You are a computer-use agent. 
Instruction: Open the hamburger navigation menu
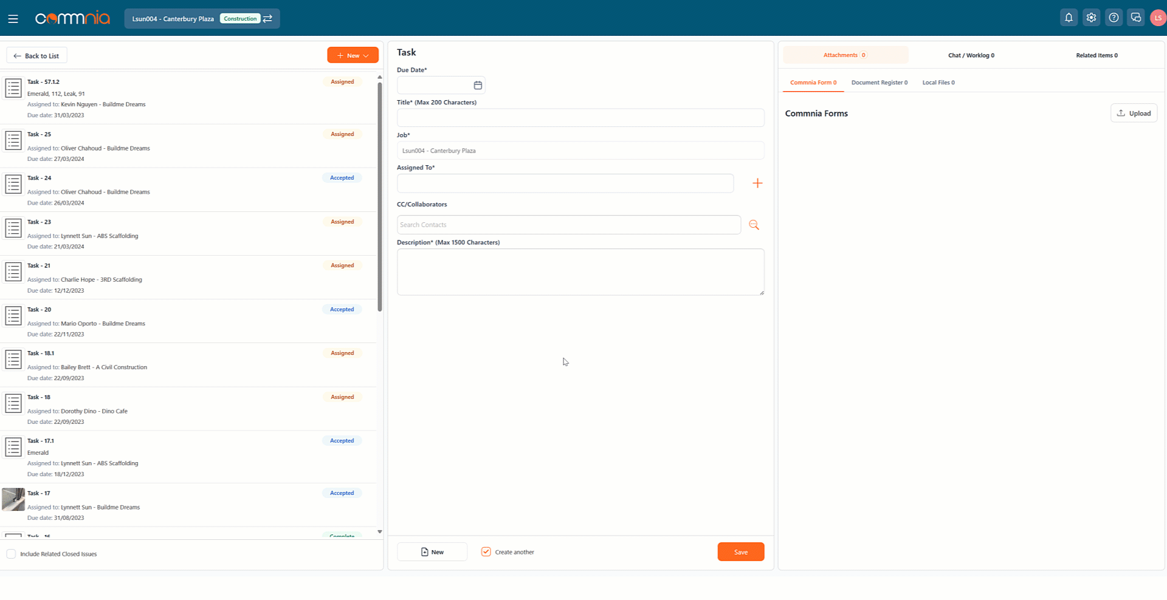tap(13, 19)
